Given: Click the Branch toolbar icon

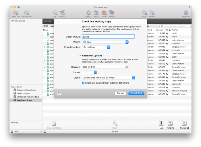Looking at the screenshot, I should (62, 13).
